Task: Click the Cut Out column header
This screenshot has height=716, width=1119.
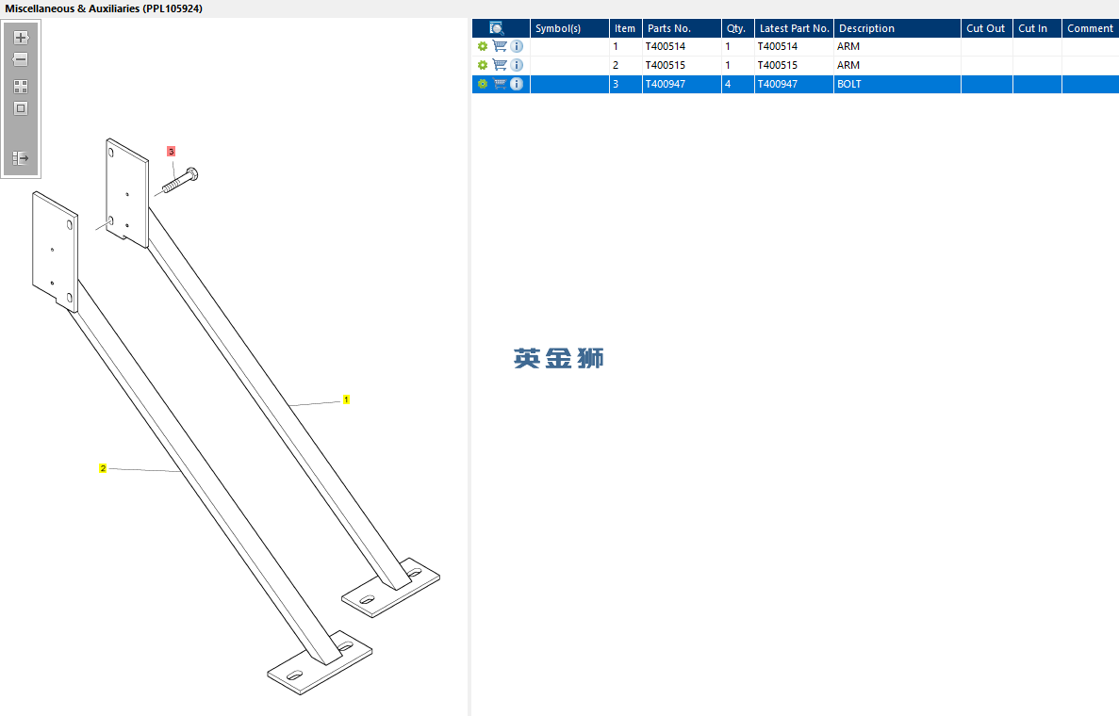Action: click(x=987, y=28)
